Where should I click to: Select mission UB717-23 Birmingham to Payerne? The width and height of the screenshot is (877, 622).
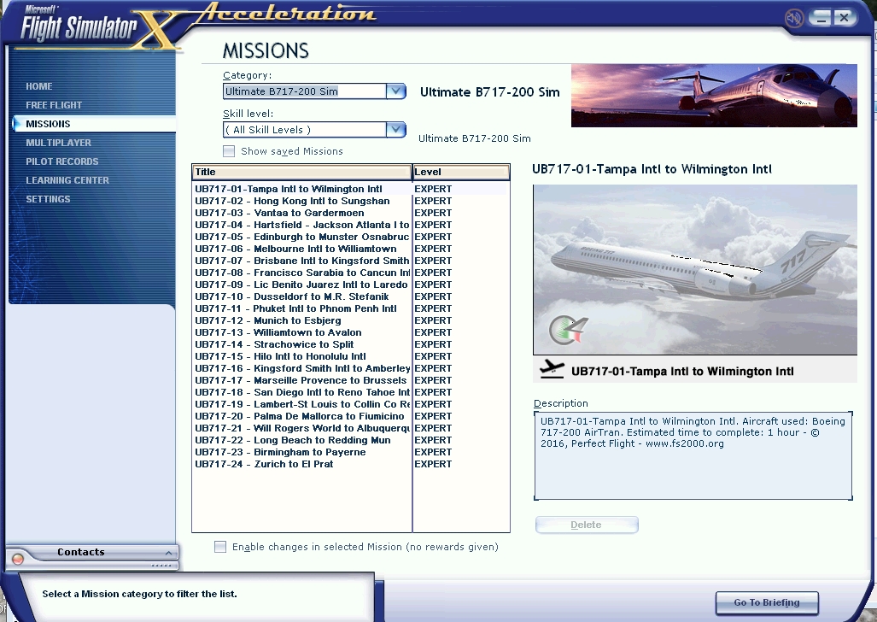coord(350,452)
